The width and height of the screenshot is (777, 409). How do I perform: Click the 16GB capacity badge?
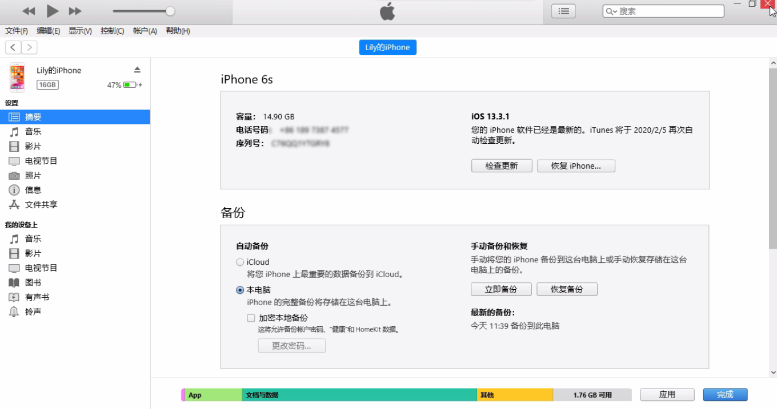click(x=47, y=85)
